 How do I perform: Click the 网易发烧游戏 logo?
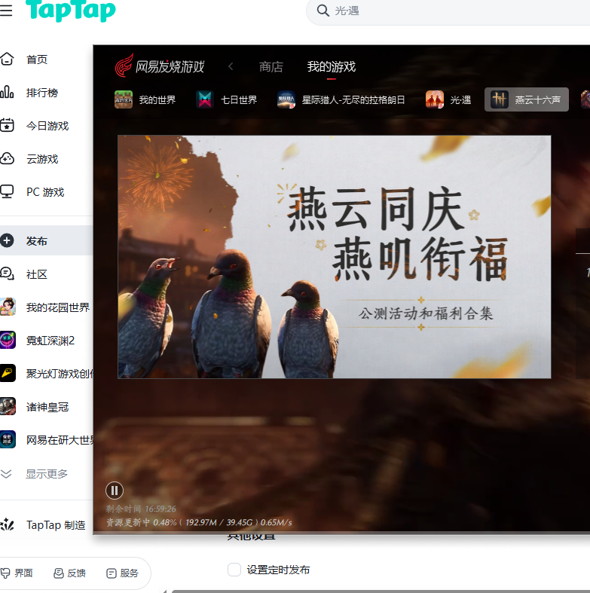pyautogui.click(x=160, y=66)
